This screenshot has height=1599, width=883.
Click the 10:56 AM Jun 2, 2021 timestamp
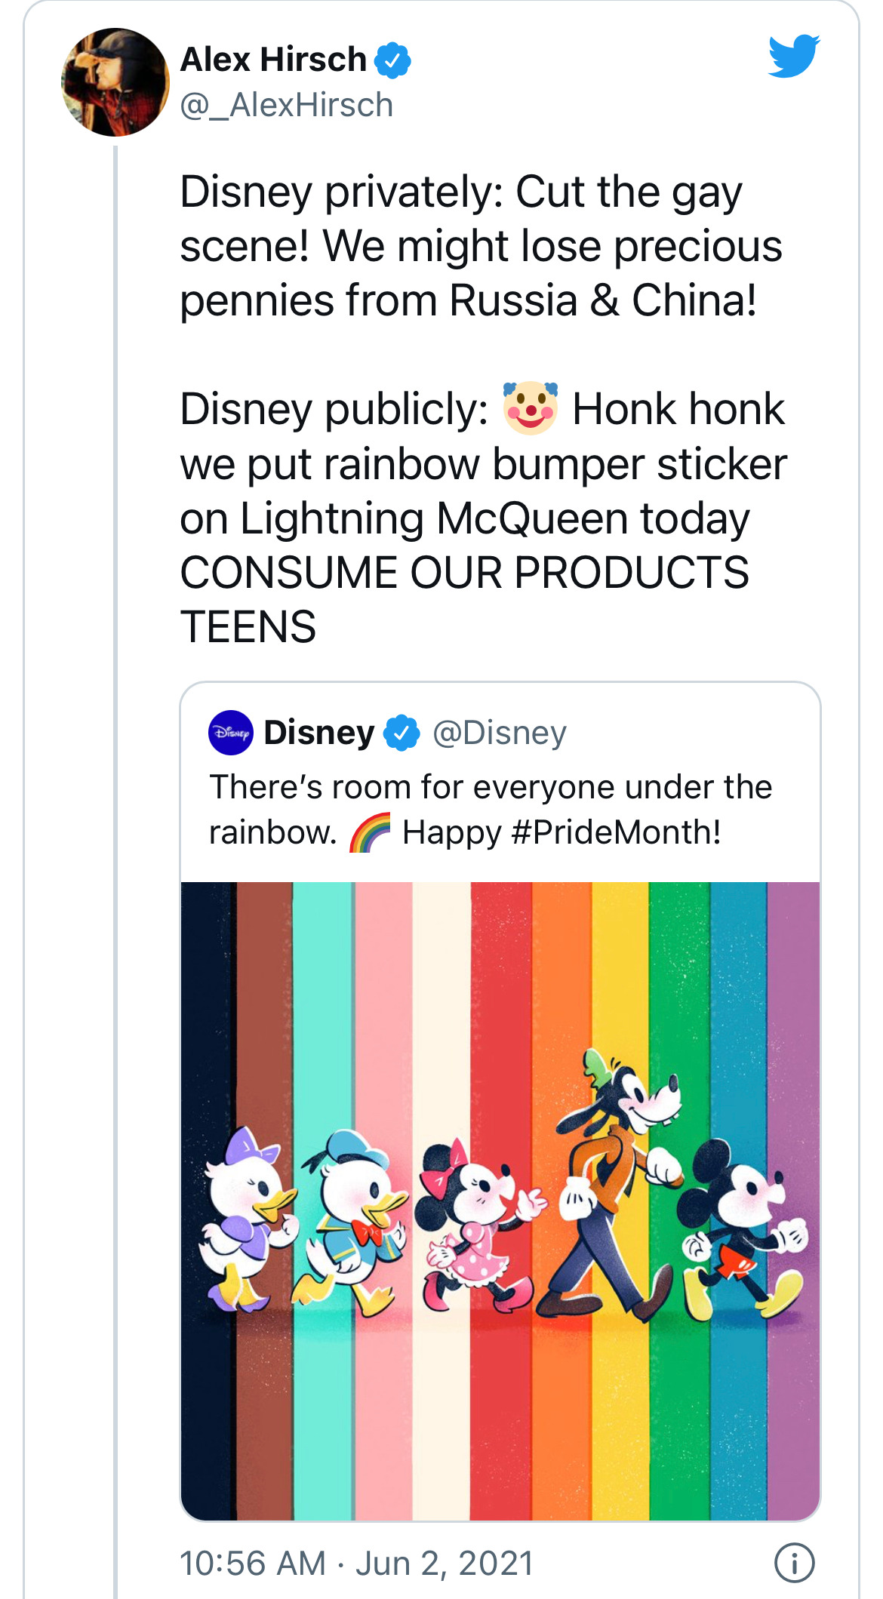click(x=356, y=1563)
